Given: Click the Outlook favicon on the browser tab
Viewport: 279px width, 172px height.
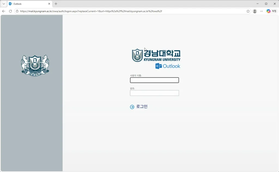Looking at the screenshot, I should pyautogui.click(x=10, y=4).
